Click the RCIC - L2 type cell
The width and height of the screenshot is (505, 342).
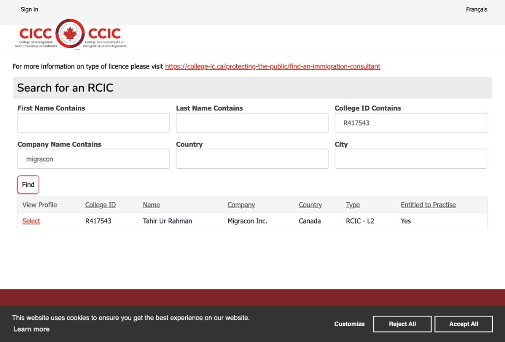pos(360,221)
